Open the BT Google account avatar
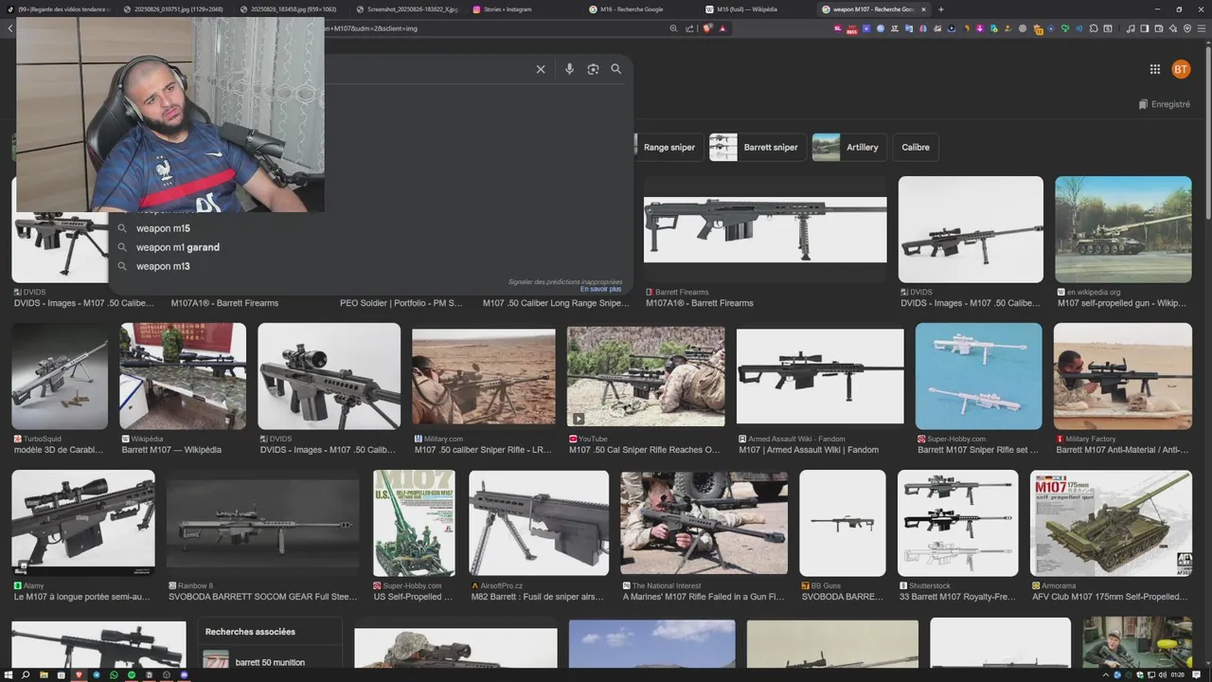The width and height of the screenshot is (1212, 682). (x=1181, y=69)
